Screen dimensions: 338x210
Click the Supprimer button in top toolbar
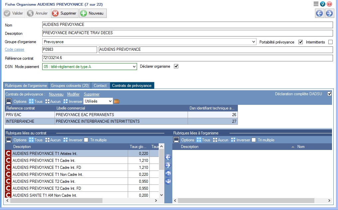(x=65, y=13)
